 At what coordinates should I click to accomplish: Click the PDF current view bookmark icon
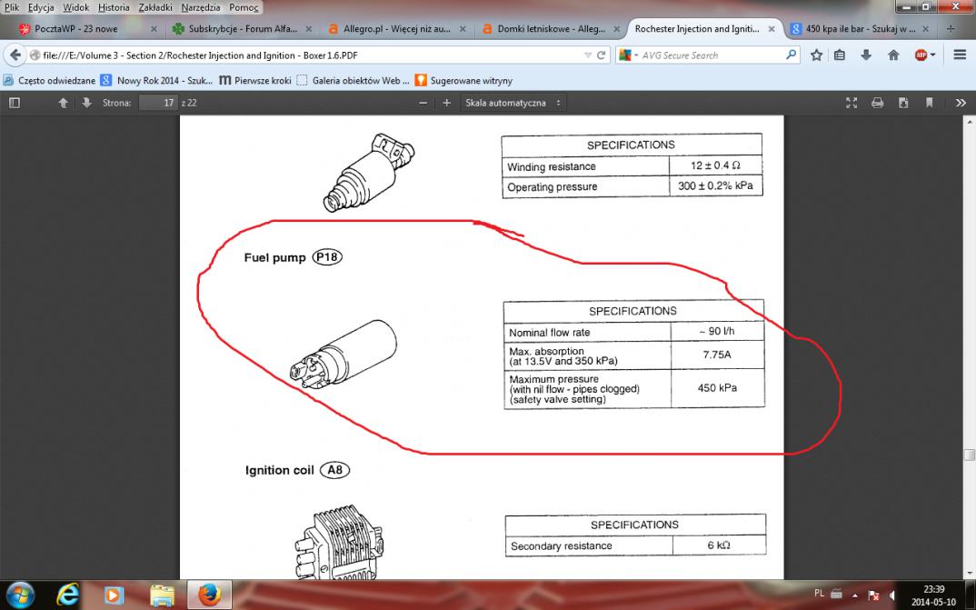tap(930, 103)
